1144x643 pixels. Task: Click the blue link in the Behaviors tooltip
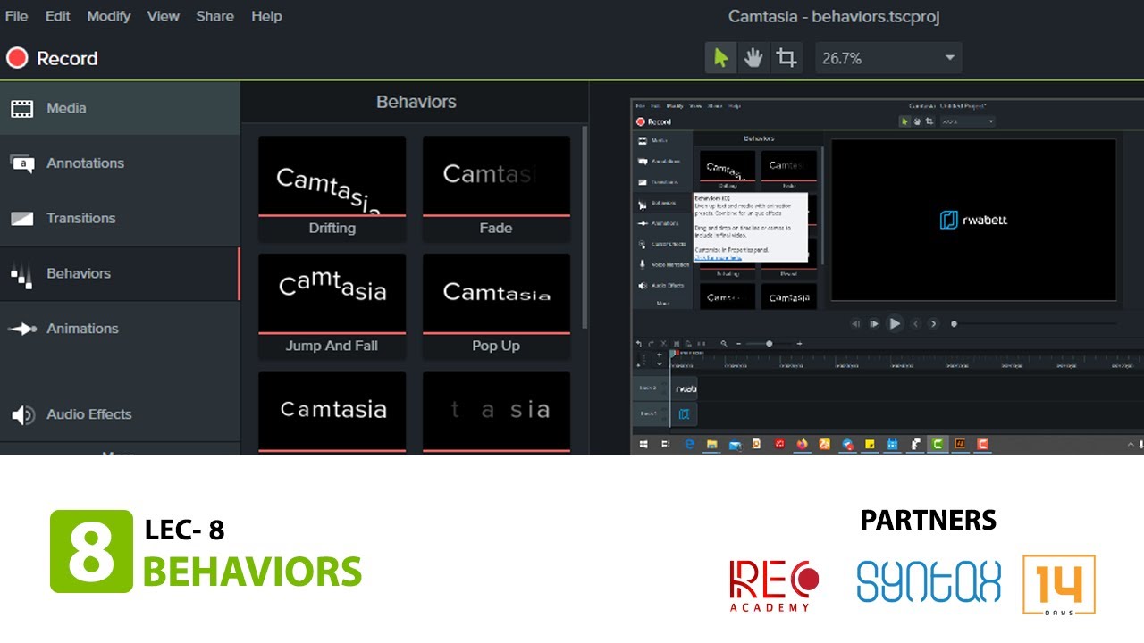tap(718, 258)
